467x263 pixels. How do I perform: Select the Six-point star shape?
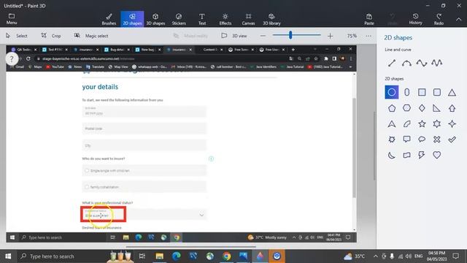(437, 123)
